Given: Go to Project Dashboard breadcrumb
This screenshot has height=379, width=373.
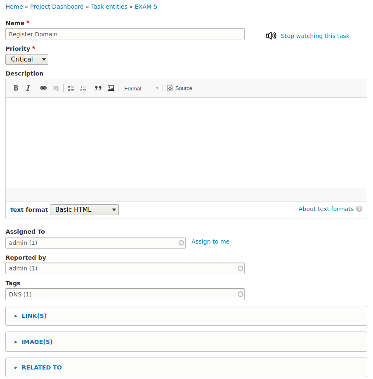Looking at the screenshot, I should tap(57, 7).
